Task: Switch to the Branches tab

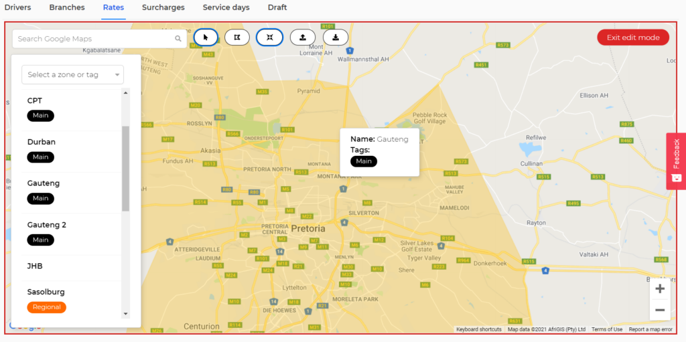Action: (x=67, y=7)
